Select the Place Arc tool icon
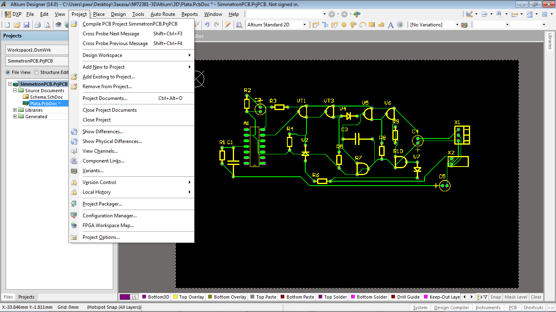Image resolution: width=556 pixels, height=312 pixels. tap(363, 25)
